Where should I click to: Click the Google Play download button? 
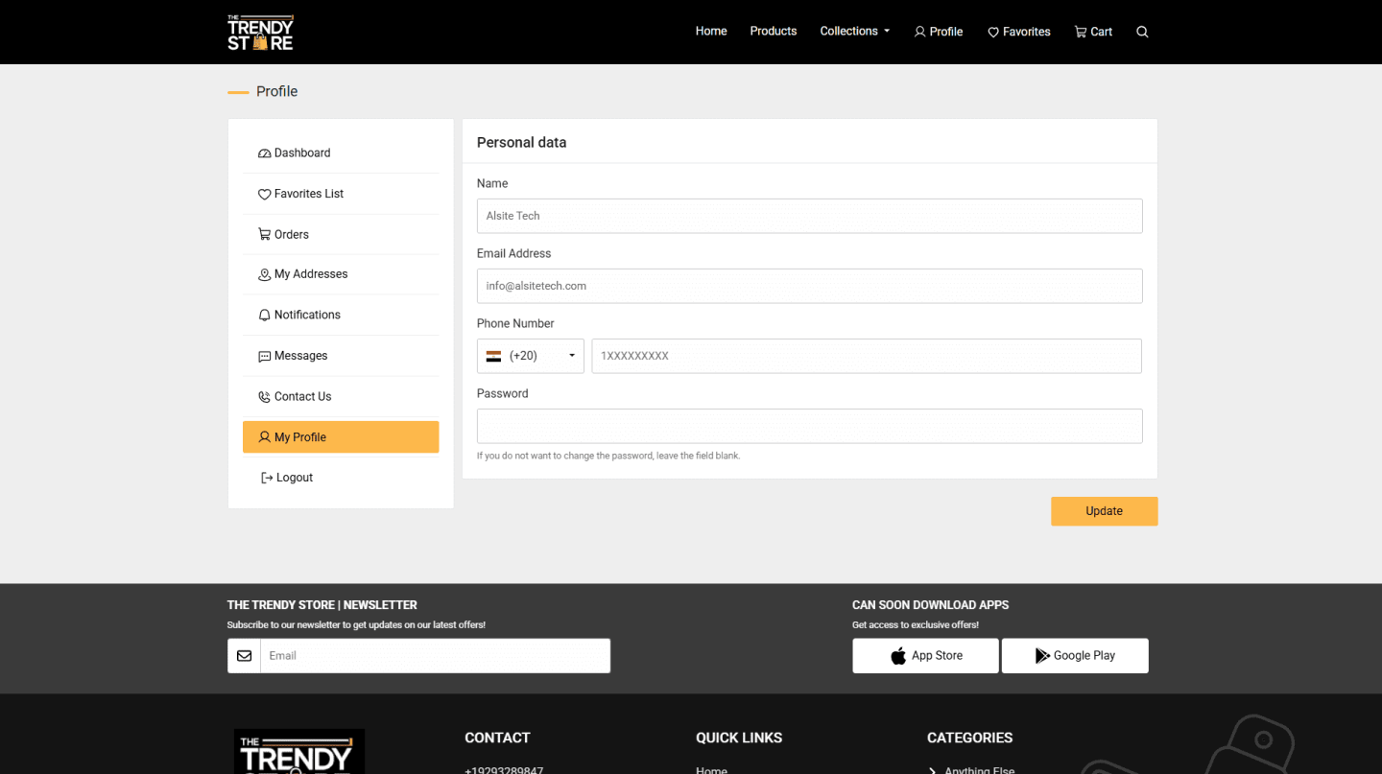[x=1075, y=656]
